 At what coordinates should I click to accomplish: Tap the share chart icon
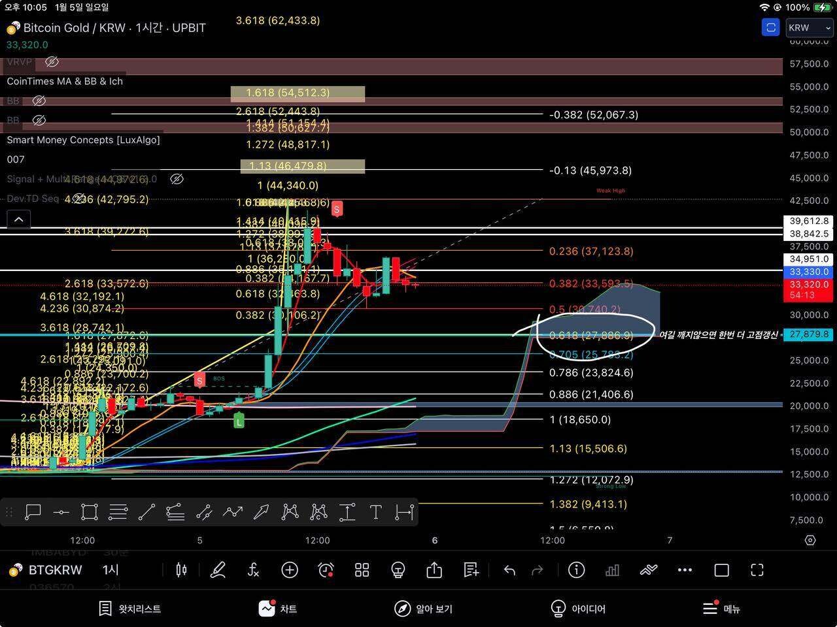click(434, 570)
